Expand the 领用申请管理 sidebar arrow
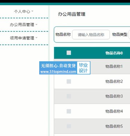This screenshot has width=130, height=136. [36, 38]
